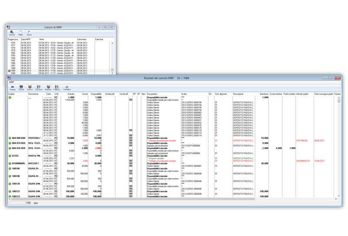Click green status icon for 004.010.000
348x236 pixels.
pyautogui.click(x=10, y=143)
